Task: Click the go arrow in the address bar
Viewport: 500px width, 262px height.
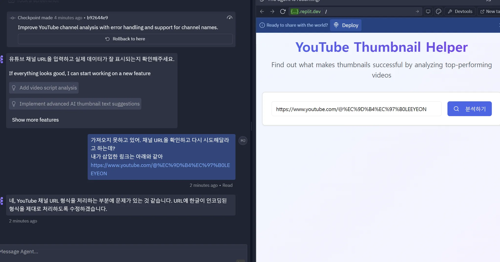Action: pos(417,11)
